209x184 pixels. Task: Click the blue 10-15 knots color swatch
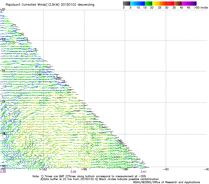click(141, 3)
